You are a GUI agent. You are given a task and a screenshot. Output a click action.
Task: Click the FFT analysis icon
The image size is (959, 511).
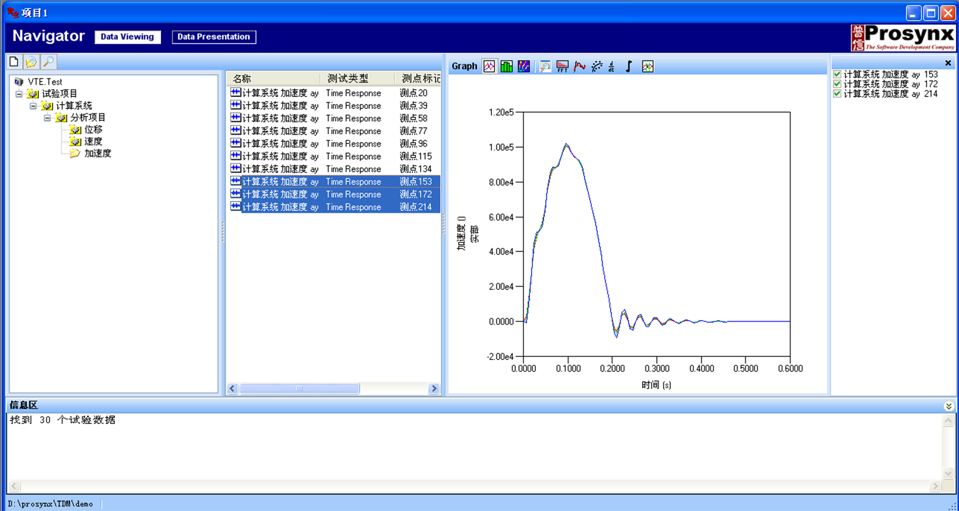pyautogui.click(x=562, y=66)
